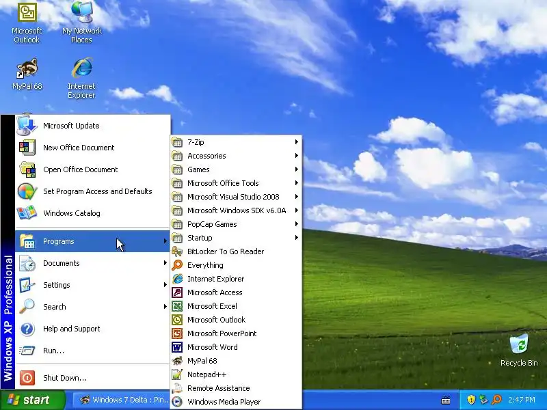Select the Search text in the Start menu
Image resolution: width=547 pixels, height=410 pixels.
click(55, 307)
